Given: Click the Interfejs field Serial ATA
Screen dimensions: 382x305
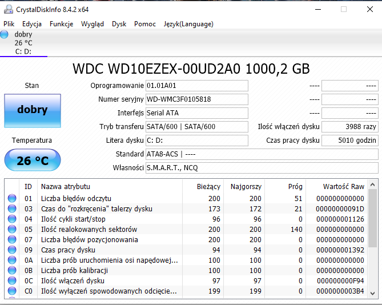Looking at the screenshot, I should click(197, 113).
